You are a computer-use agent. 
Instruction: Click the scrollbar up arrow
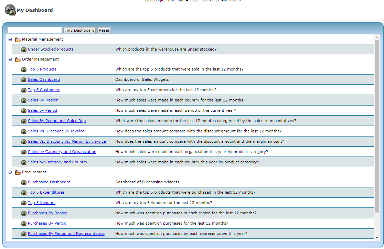point(377,37)
